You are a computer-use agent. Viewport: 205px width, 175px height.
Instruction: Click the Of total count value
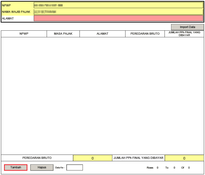pos(189,168)
